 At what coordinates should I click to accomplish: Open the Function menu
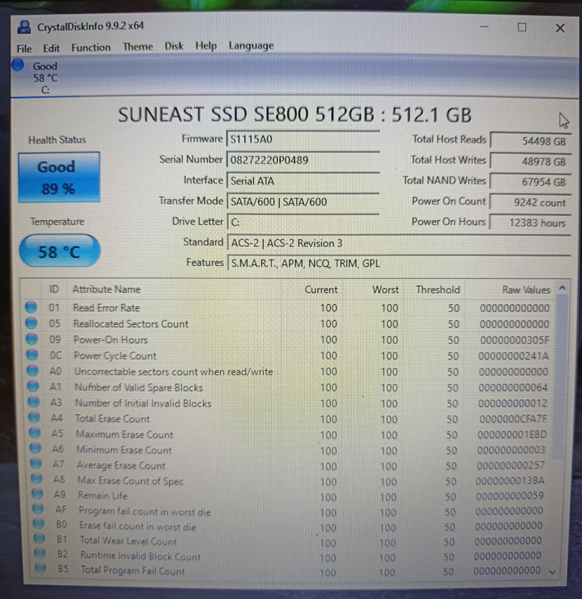pos(91,47)
